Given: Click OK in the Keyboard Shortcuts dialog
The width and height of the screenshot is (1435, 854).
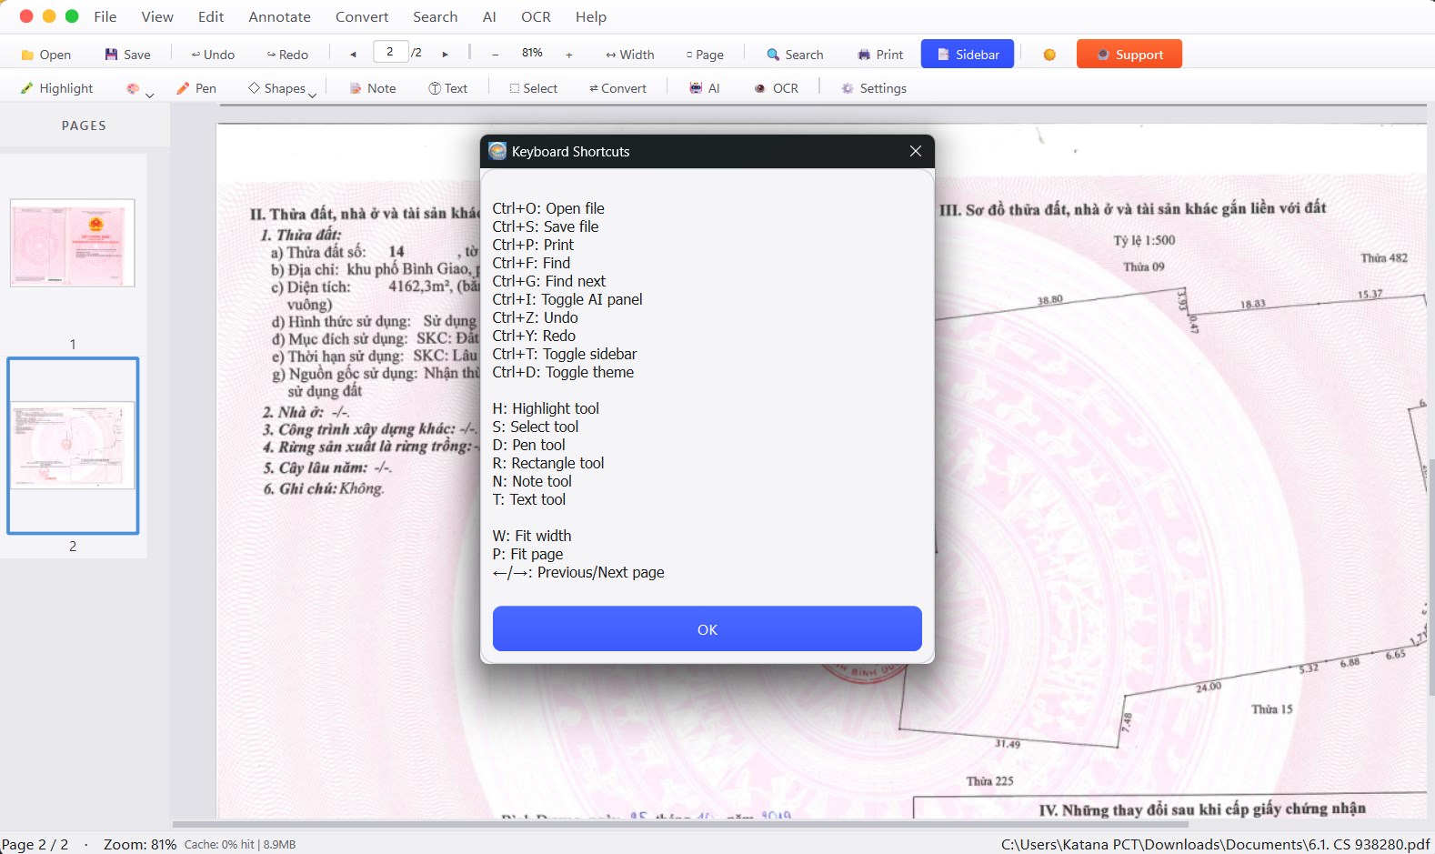Looking at the screenshot, I should click(707, 628).
